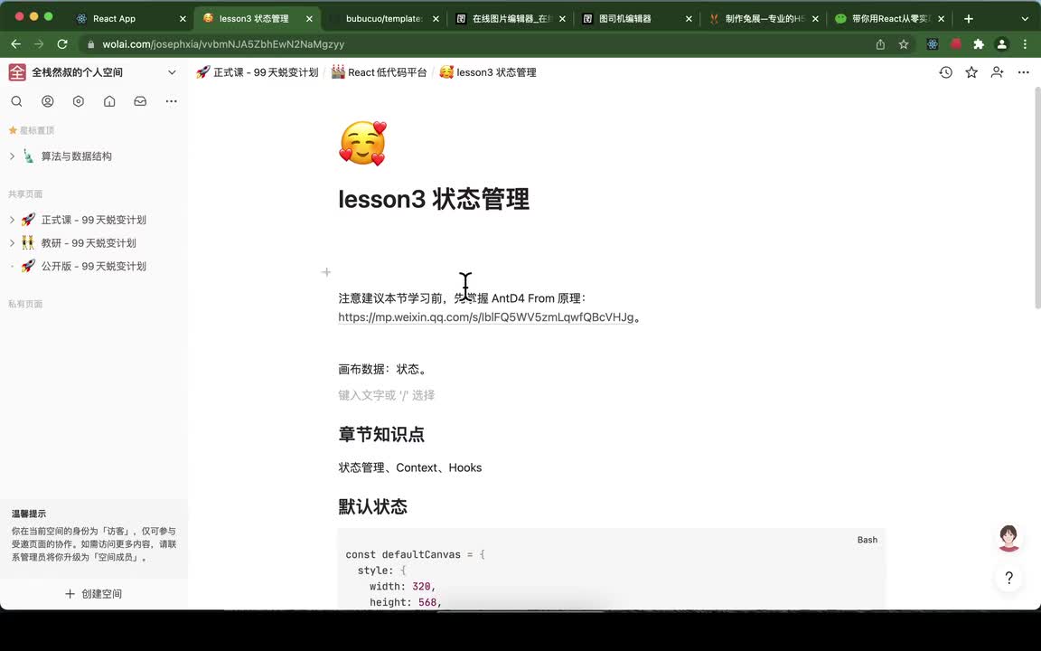Click 创建空间 button in sidebar
Screen dimensions: 1041x651
click(x=94, y=594)
